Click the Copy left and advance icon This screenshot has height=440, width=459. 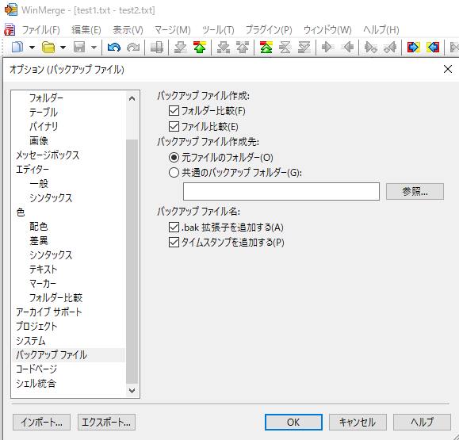(x=390, y=47)
